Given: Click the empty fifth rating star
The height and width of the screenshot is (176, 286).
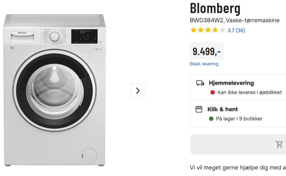Looking at the screenshot, I should point(222,30).
